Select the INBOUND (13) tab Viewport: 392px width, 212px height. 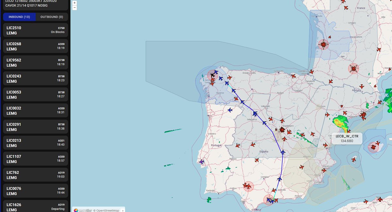[x=19, y=17]
